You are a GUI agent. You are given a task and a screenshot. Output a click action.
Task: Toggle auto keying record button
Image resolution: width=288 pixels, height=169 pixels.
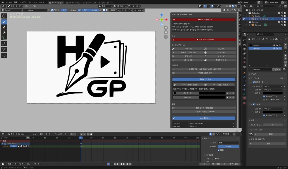(108, 164)
